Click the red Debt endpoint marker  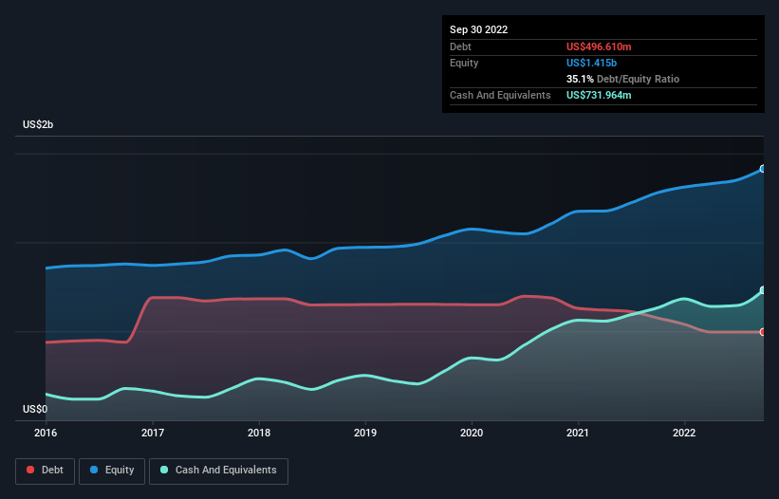[x=763, y=332]
